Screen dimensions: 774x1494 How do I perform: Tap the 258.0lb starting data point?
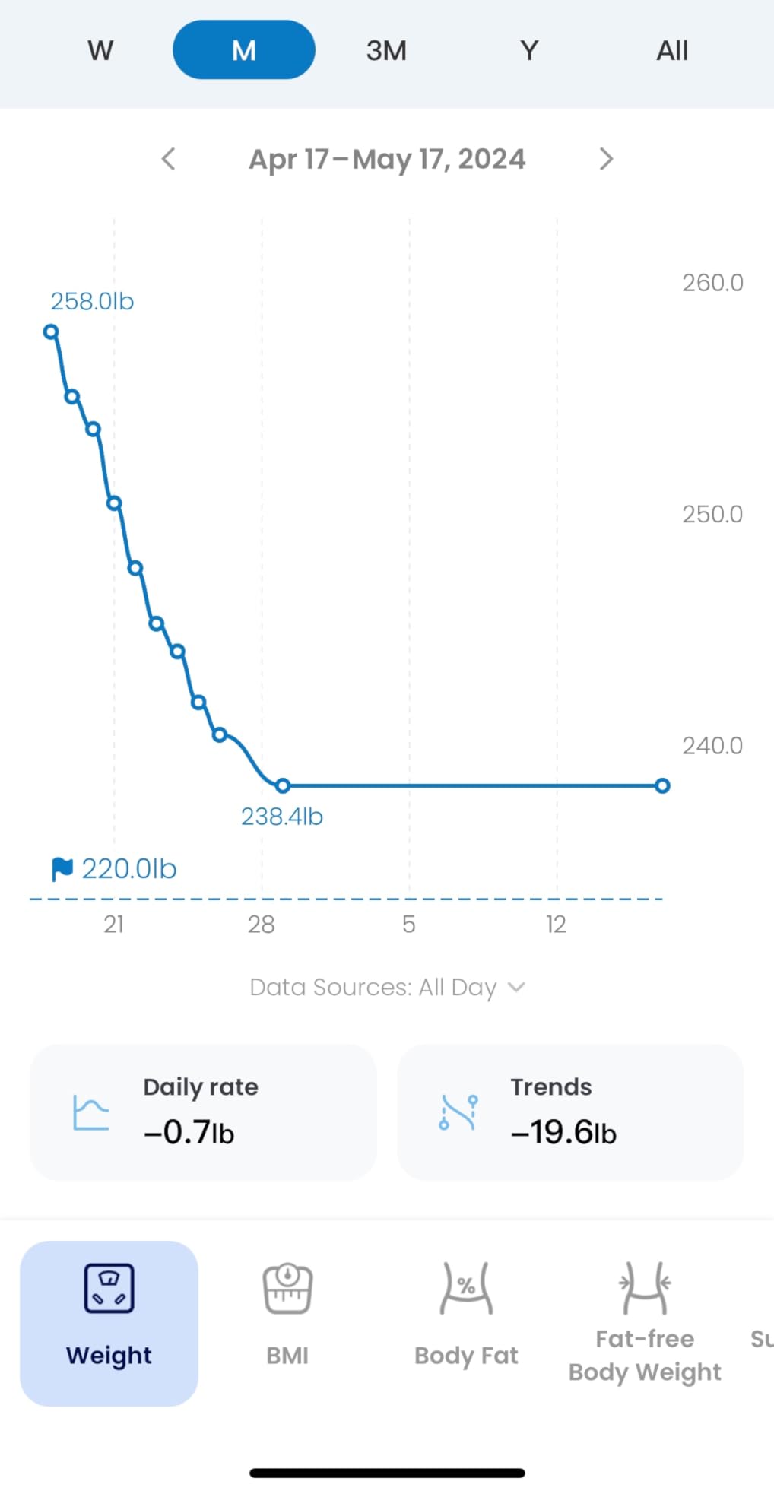point(51,331)
